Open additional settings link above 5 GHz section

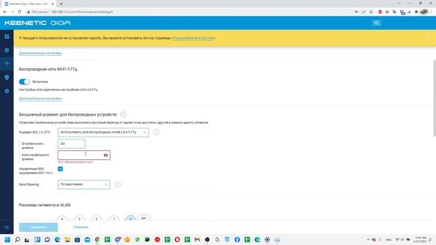40,53
